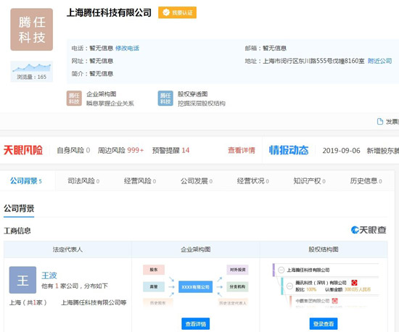Click the 我要认证 button
Image resolution: width=399 pixels, height=332 pixels.
[x=177, y=12]
